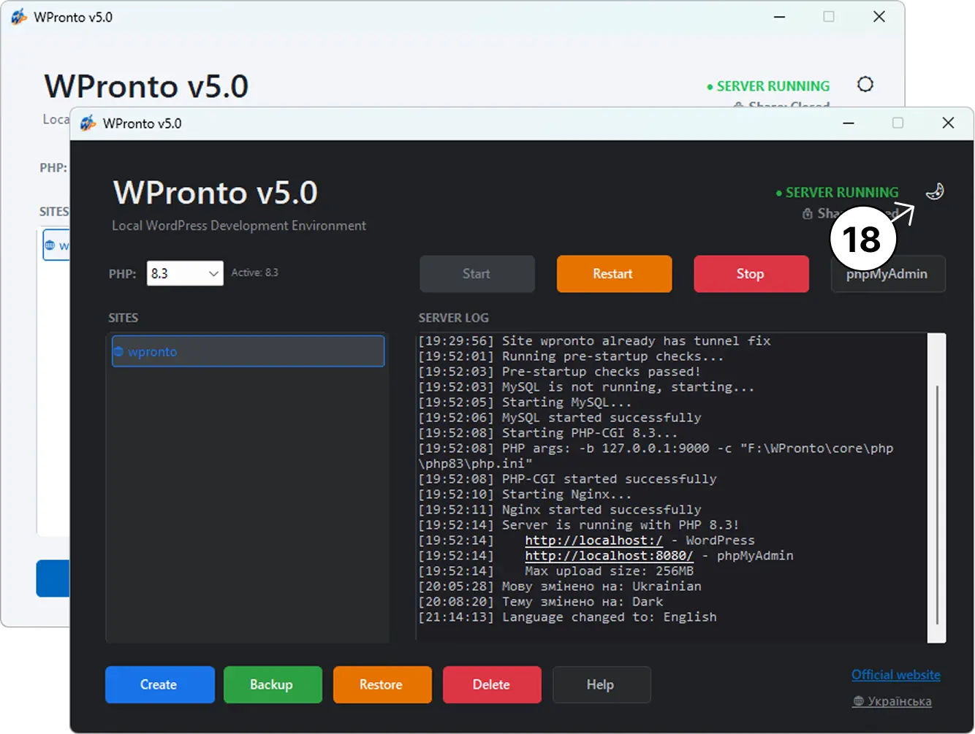Visit the Official website link
This screenshot has height=734, width=975.
tap(895, 675)
